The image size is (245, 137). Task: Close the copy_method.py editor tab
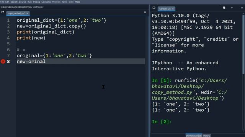[x=27, y=14]
